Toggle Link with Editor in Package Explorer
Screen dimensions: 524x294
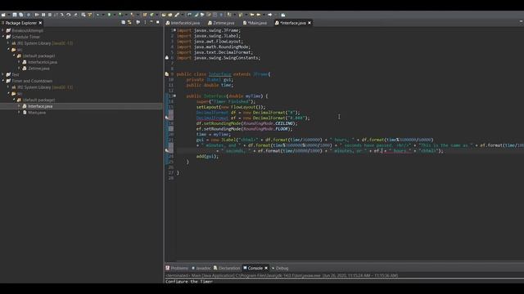pos(129,22)
